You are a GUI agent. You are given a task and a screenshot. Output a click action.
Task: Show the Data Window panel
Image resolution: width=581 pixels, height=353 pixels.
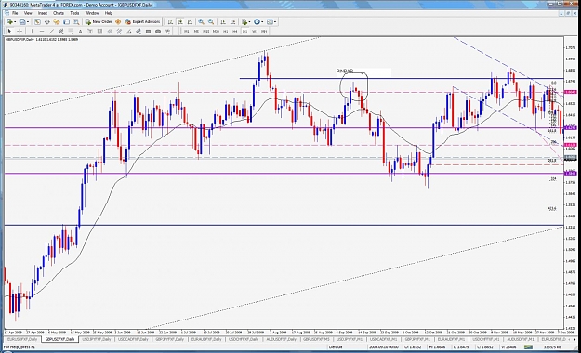[x=47, y=22]
